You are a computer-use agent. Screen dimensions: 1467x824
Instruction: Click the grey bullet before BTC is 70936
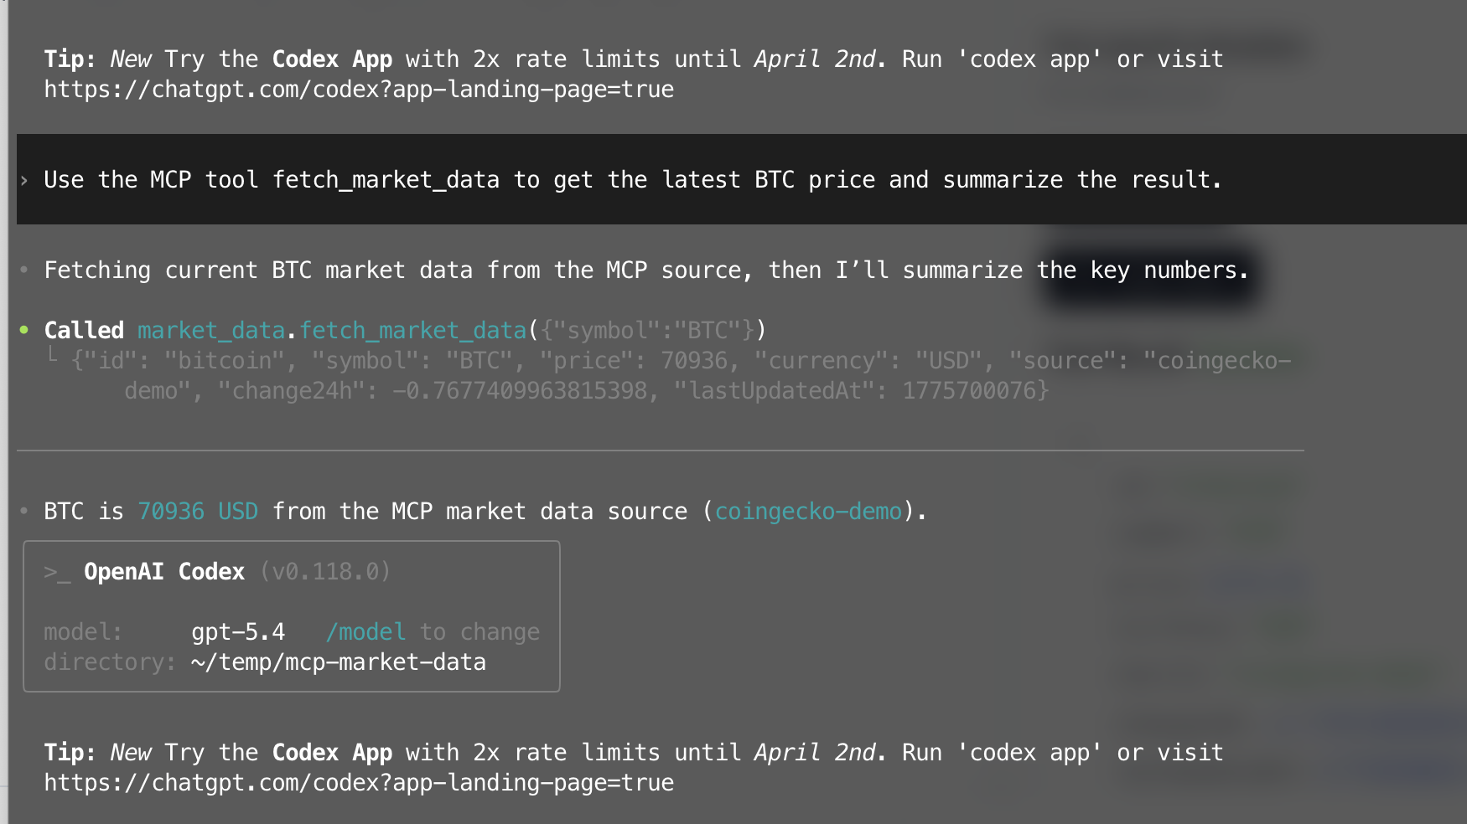pyautogui.click(x=24, y=511)
